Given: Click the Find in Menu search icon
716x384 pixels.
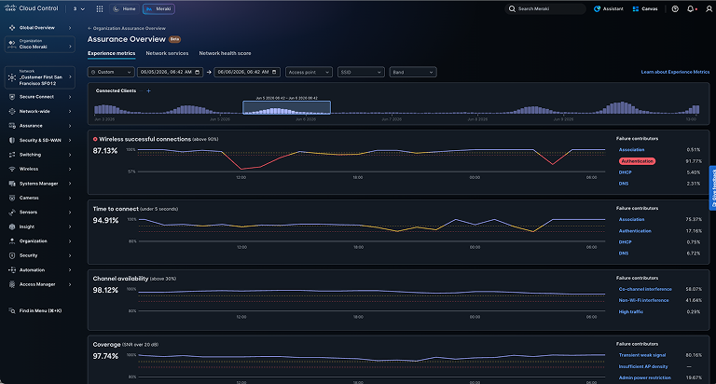Looking at the screenshot, I should [x=12, y=311].
